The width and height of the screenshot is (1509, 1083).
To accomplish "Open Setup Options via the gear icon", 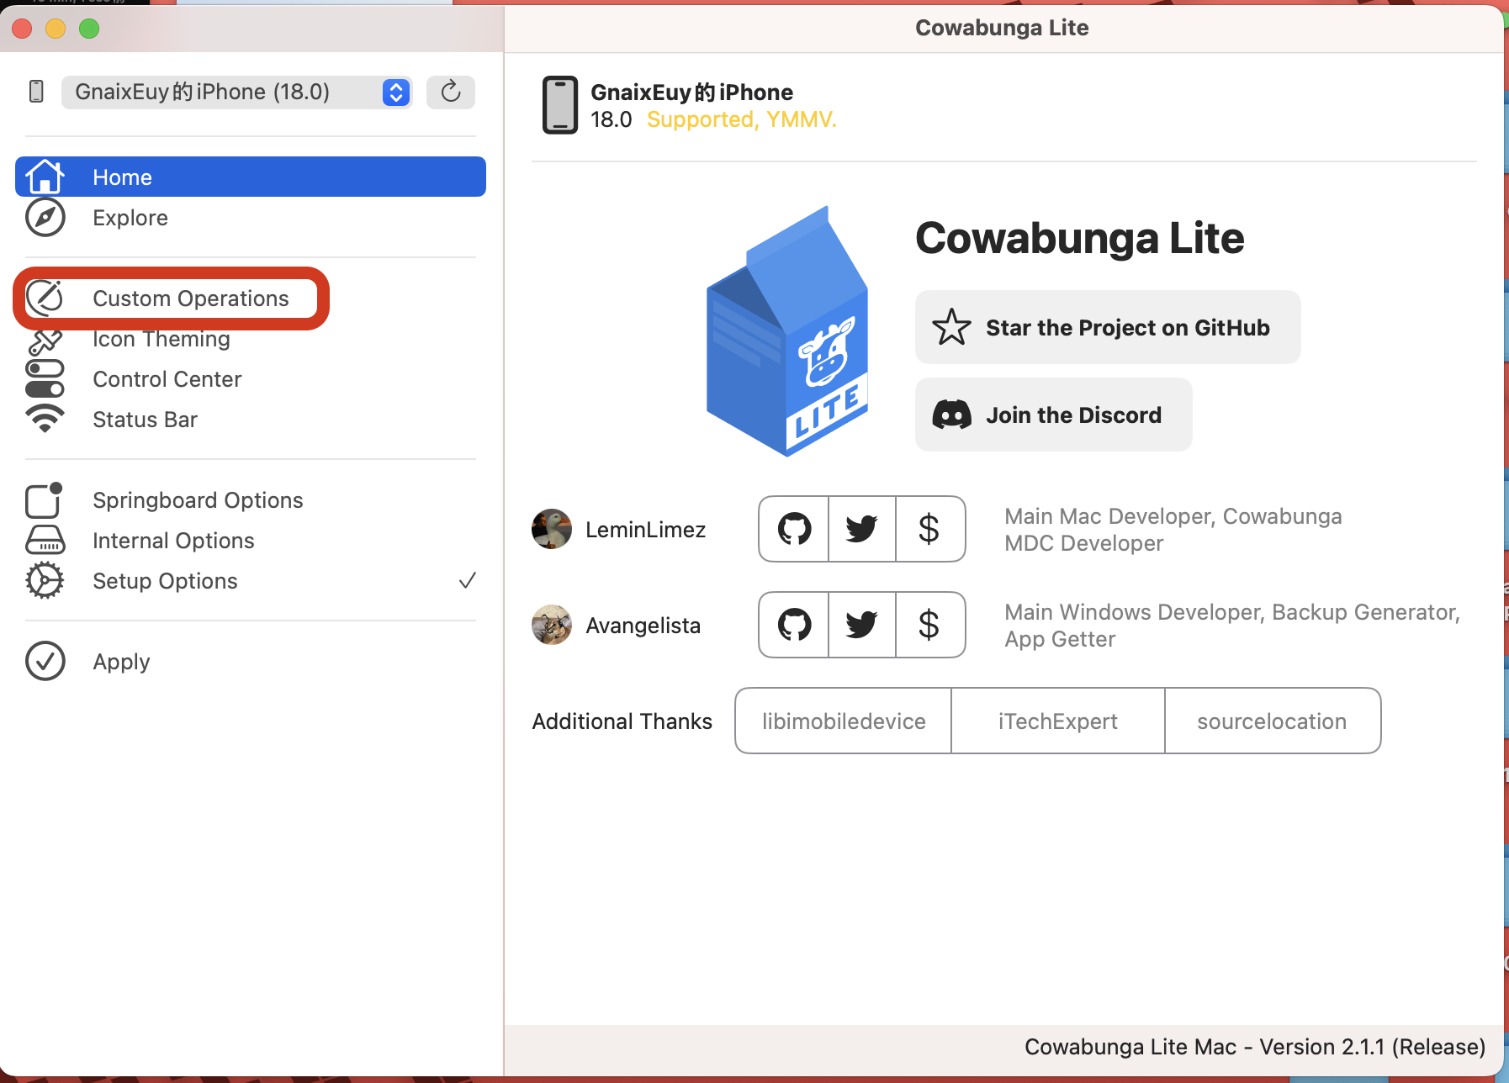I will [x=45, y=580].
